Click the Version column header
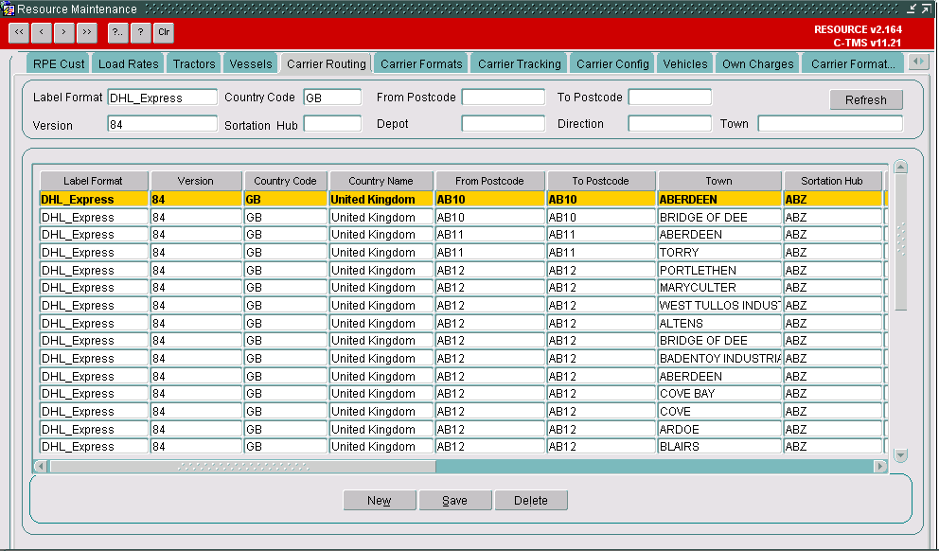Image resolution: width=939 pixels, height=551 pixels. coord(196,181)
